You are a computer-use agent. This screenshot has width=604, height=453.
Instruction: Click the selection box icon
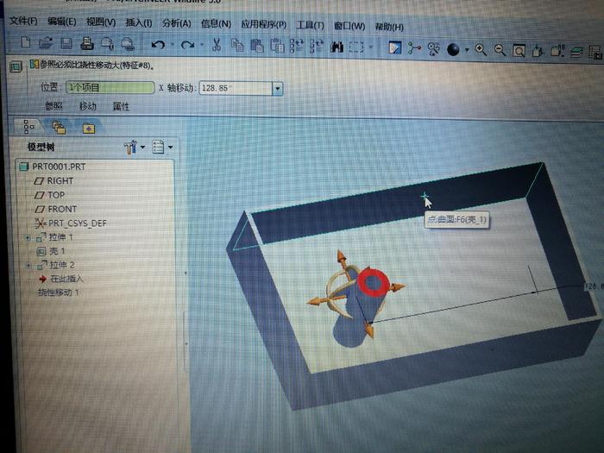point(356,47)
